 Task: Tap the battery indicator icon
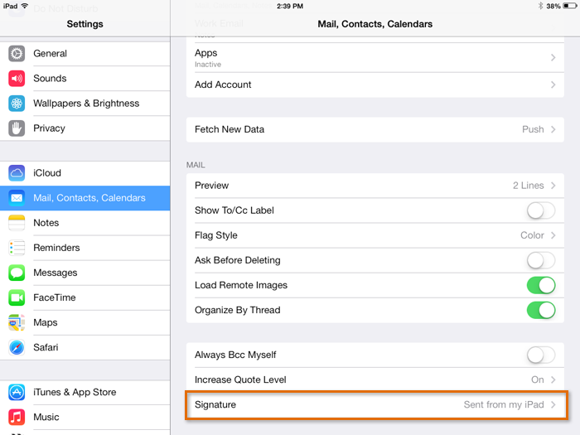(570, 6)
